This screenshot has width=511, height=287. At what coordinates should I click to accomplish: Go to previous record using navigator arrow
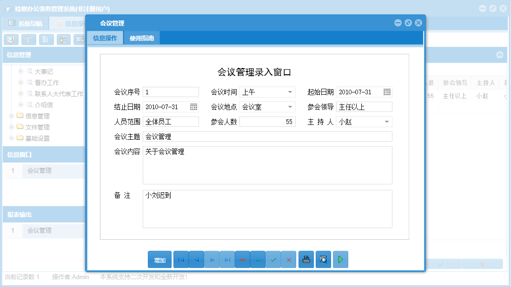pos(196,259)
